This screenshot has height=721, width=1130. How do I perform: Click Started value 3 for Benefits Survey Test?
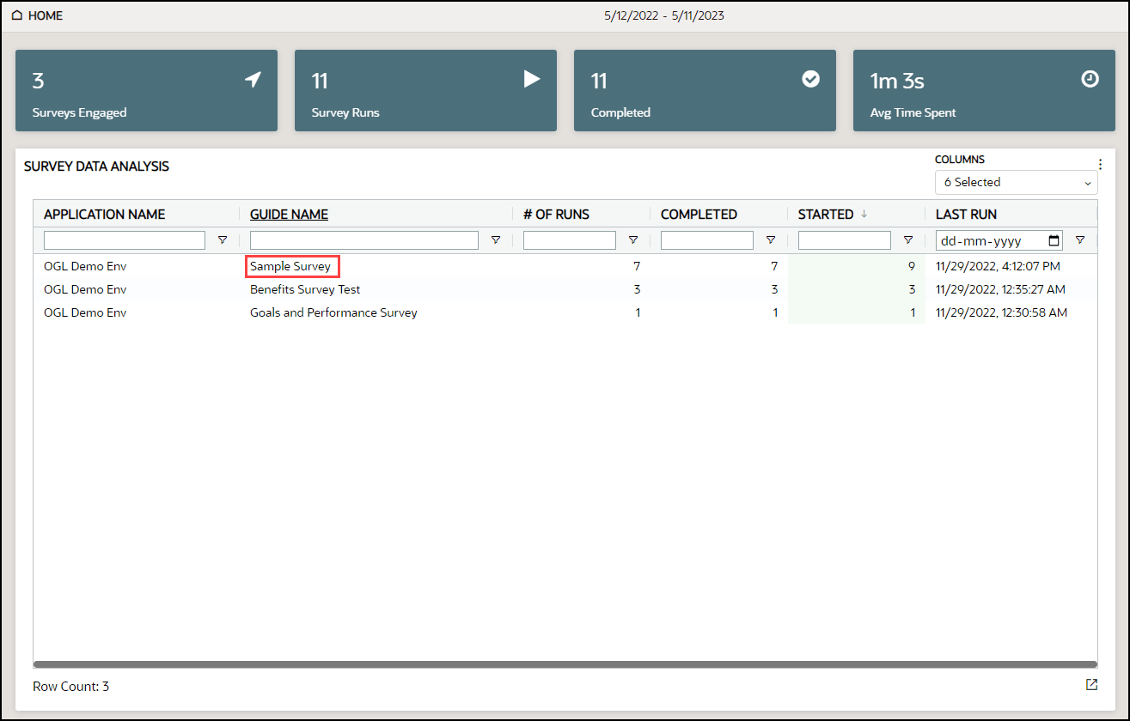911,289
